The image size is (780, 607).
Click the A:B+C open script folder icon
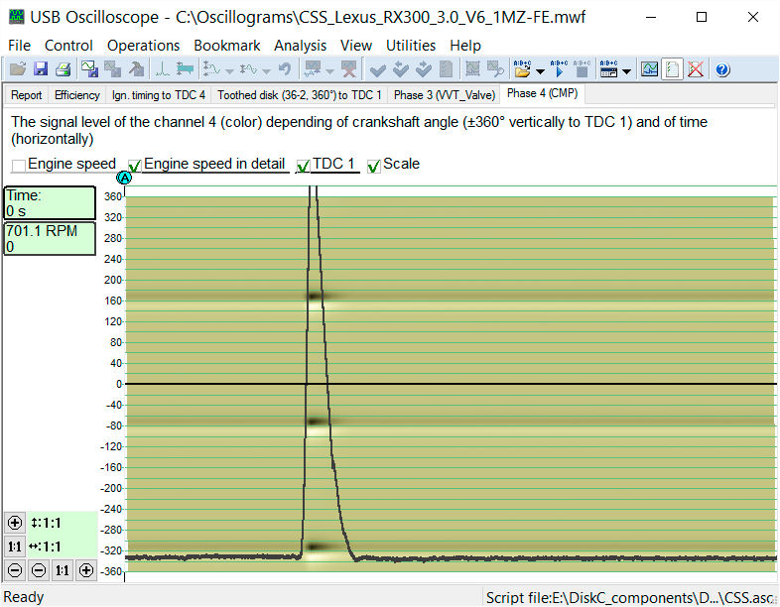coord(522,69)
